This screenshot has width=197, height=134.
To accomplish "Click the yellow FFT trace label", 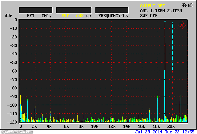I will pyautogui.click(x=65, y=15).
